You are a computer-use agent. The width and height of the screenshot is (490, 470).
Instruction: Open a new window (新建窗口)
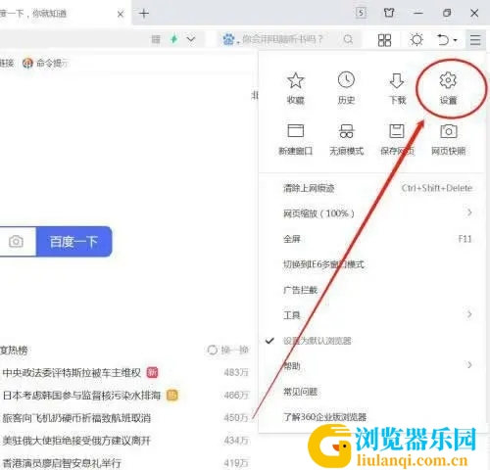pyautogui.click(x=295, y=139)
